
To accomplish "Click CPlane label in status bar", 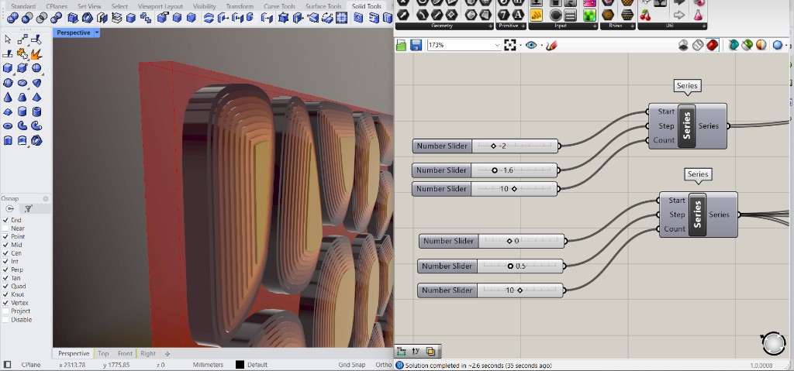I will pyautogui.click(x=31, y=365).
